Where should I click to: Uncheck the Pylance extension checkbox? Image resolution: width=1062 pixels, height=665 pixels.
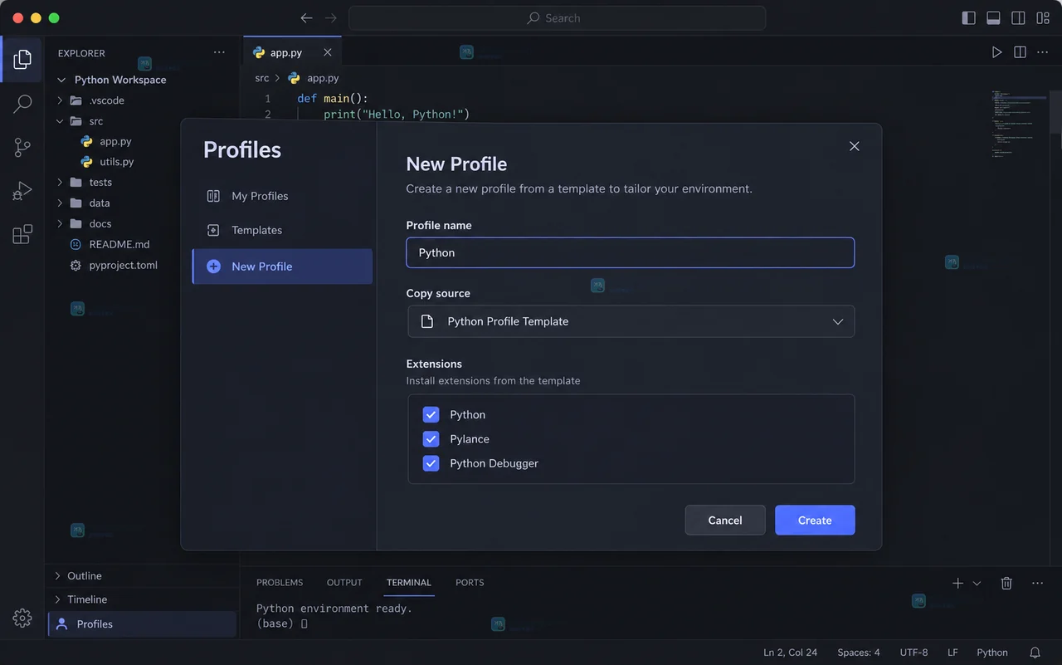tap(431, 439)
